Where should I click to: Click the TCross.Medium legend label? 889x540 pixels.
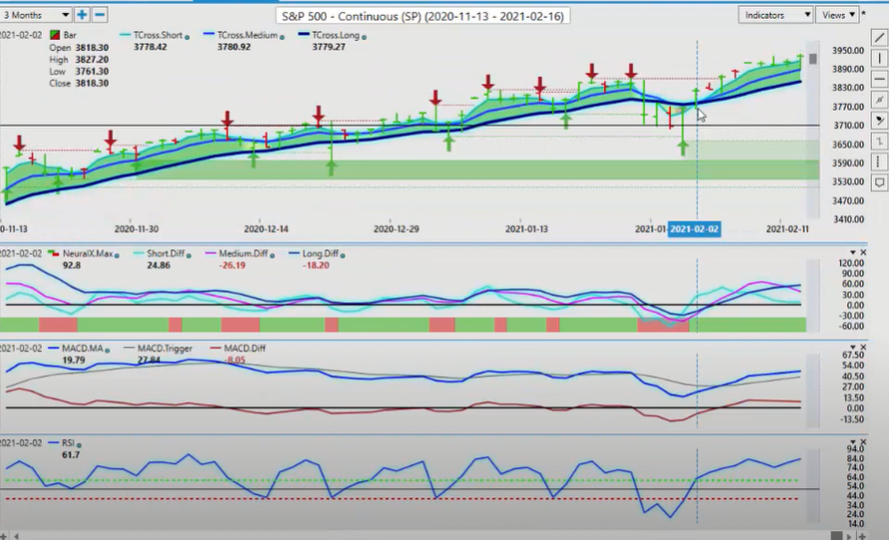pyautogui.click(x=247, y=35)
